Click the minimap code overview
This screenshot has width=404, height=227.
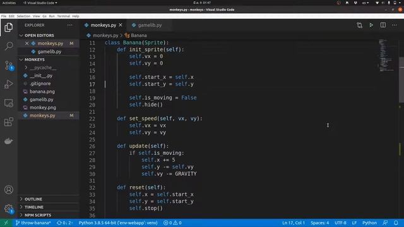386,55
